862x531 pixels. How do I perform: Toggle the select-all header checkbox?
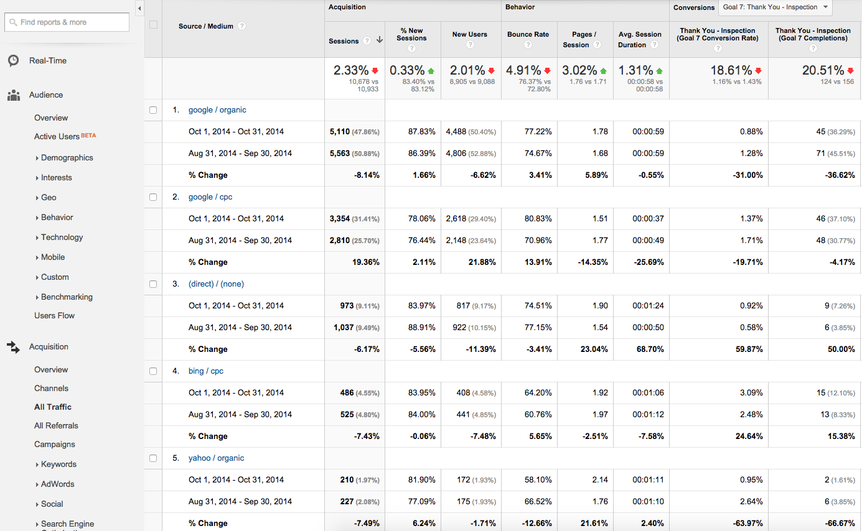[153, 25]
